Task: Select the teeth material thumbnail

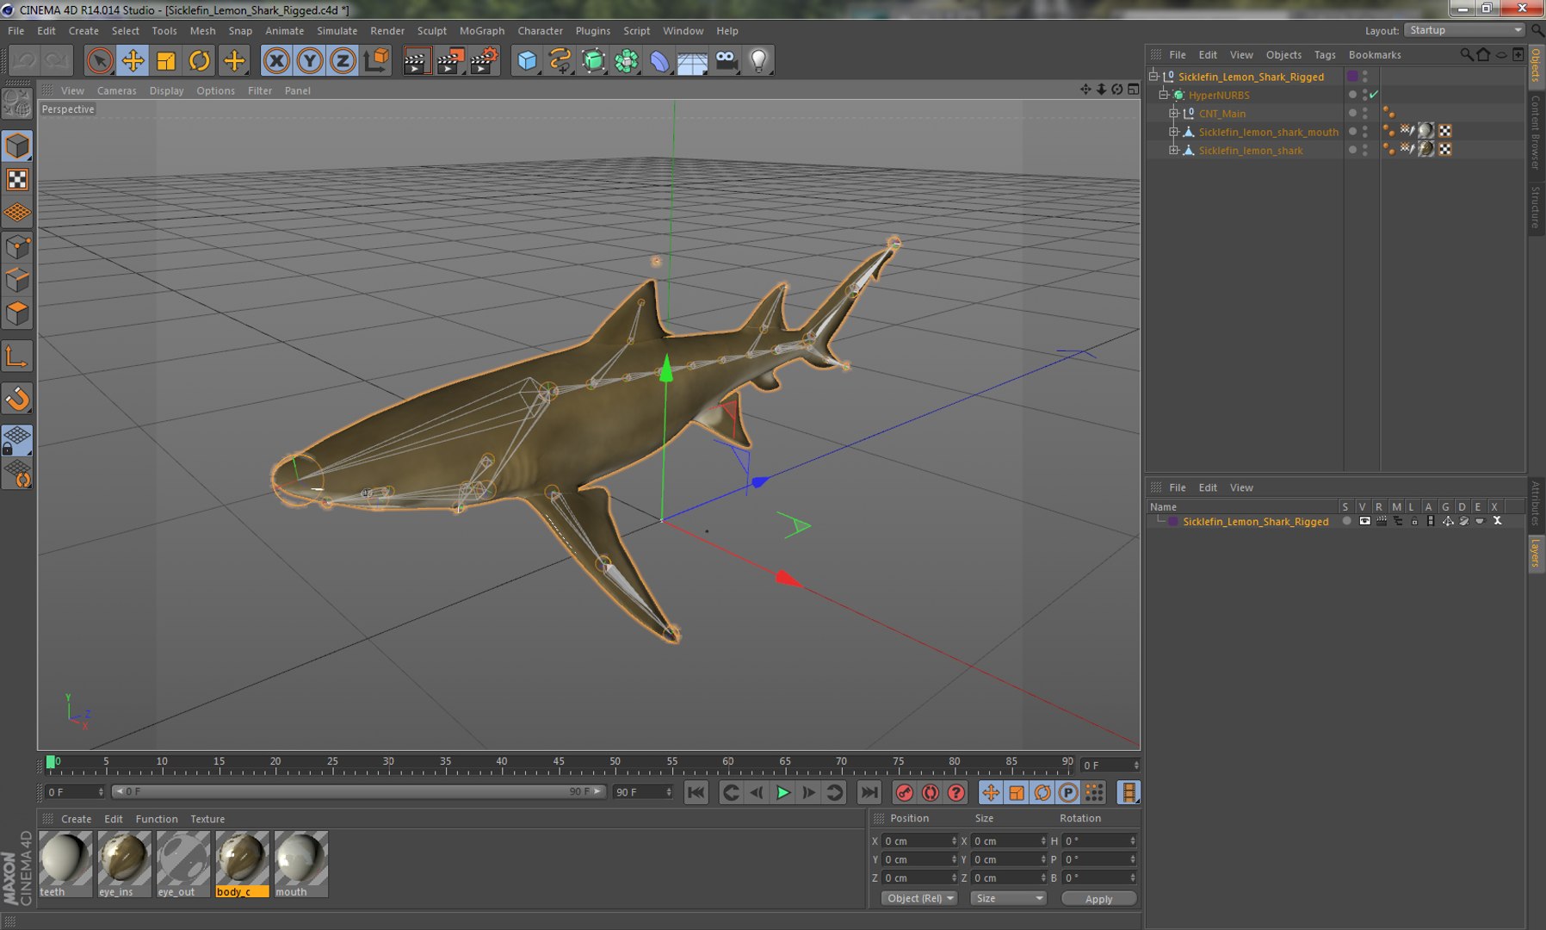Action: point(65,864)
